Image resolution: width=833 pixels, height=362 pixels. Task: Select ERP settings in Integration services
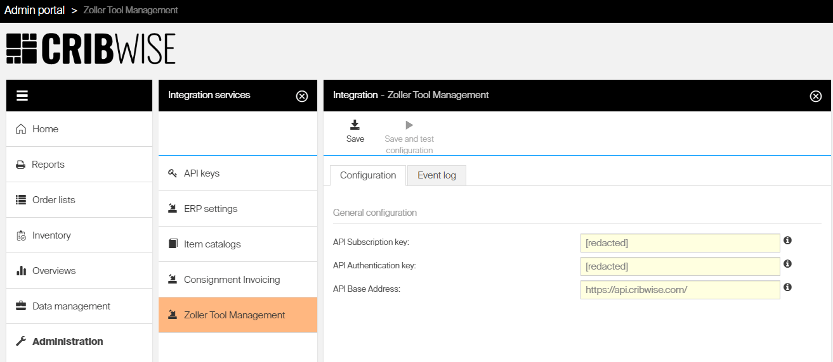tap(211, 209)
